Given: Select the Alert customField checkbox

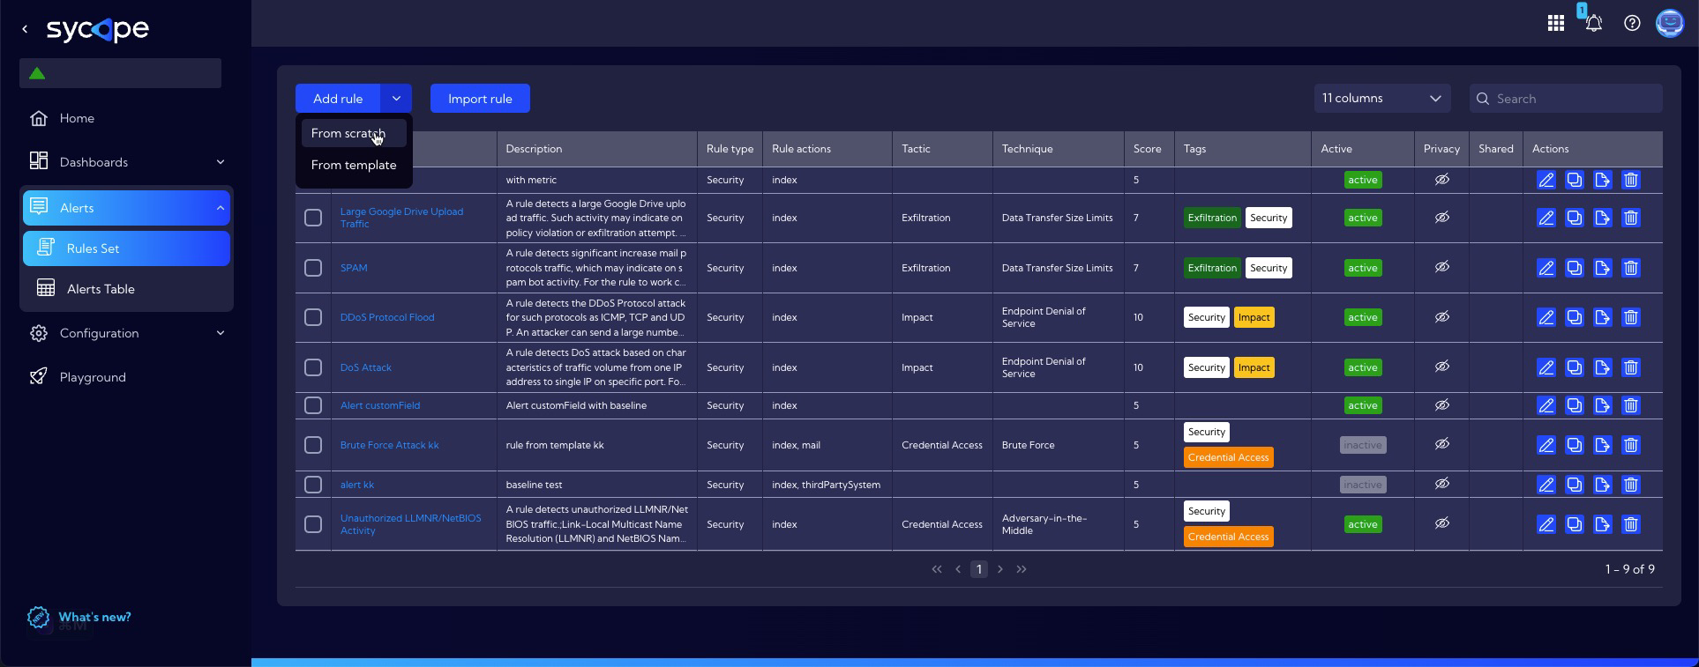Looking at the screenshot, I should [x=313, y=405].
